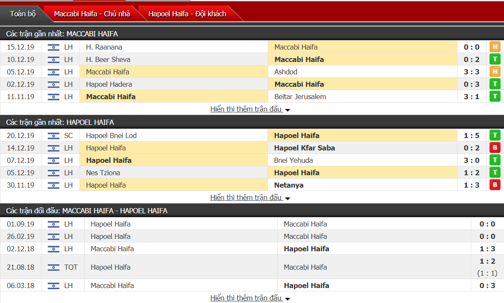Click Ashdod team name
This screenshot has height=303, width=504.
[286, 72]
